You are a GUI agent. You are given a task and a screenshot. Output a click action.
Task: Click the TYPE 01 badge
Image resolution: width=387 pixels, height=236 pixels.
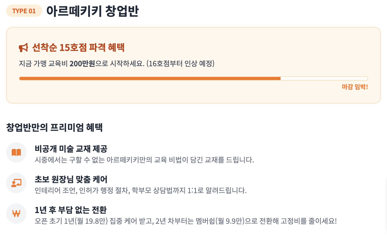pos(24,11)
